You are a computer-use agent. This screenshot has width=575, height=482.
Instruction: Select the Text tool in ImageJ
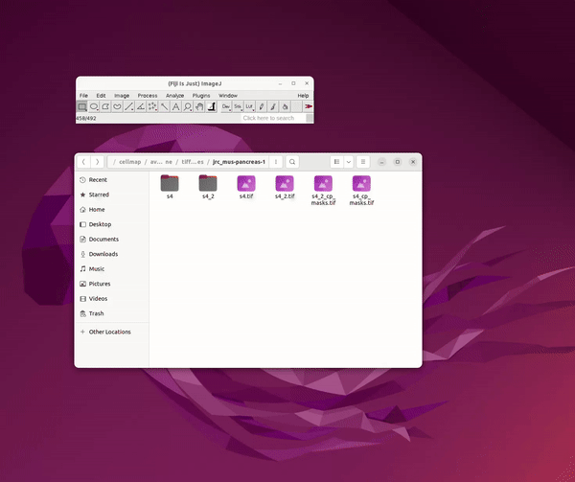point(175,106)
